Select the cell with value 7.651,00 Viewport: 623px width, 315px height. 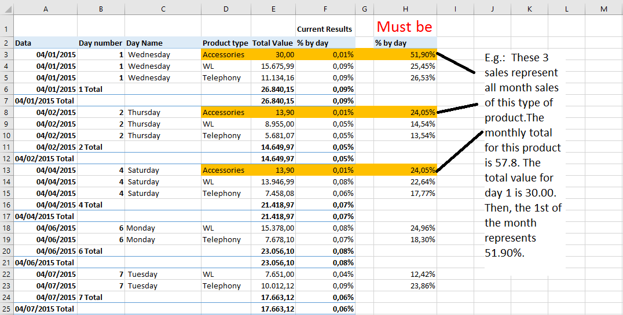pyautogui.click(x=273, y=274)
